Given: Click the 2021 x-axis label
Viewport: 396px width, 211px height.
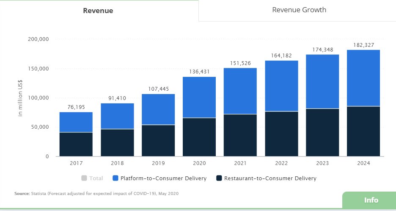Looking at the screenshot, I should [240, 163].
